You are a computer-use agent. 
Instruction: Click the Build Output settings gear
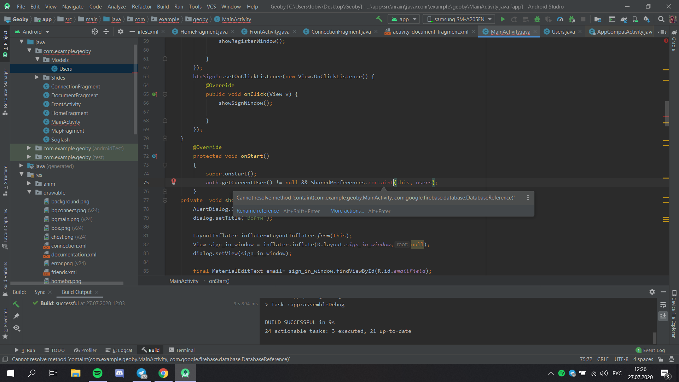coord(652,292)
